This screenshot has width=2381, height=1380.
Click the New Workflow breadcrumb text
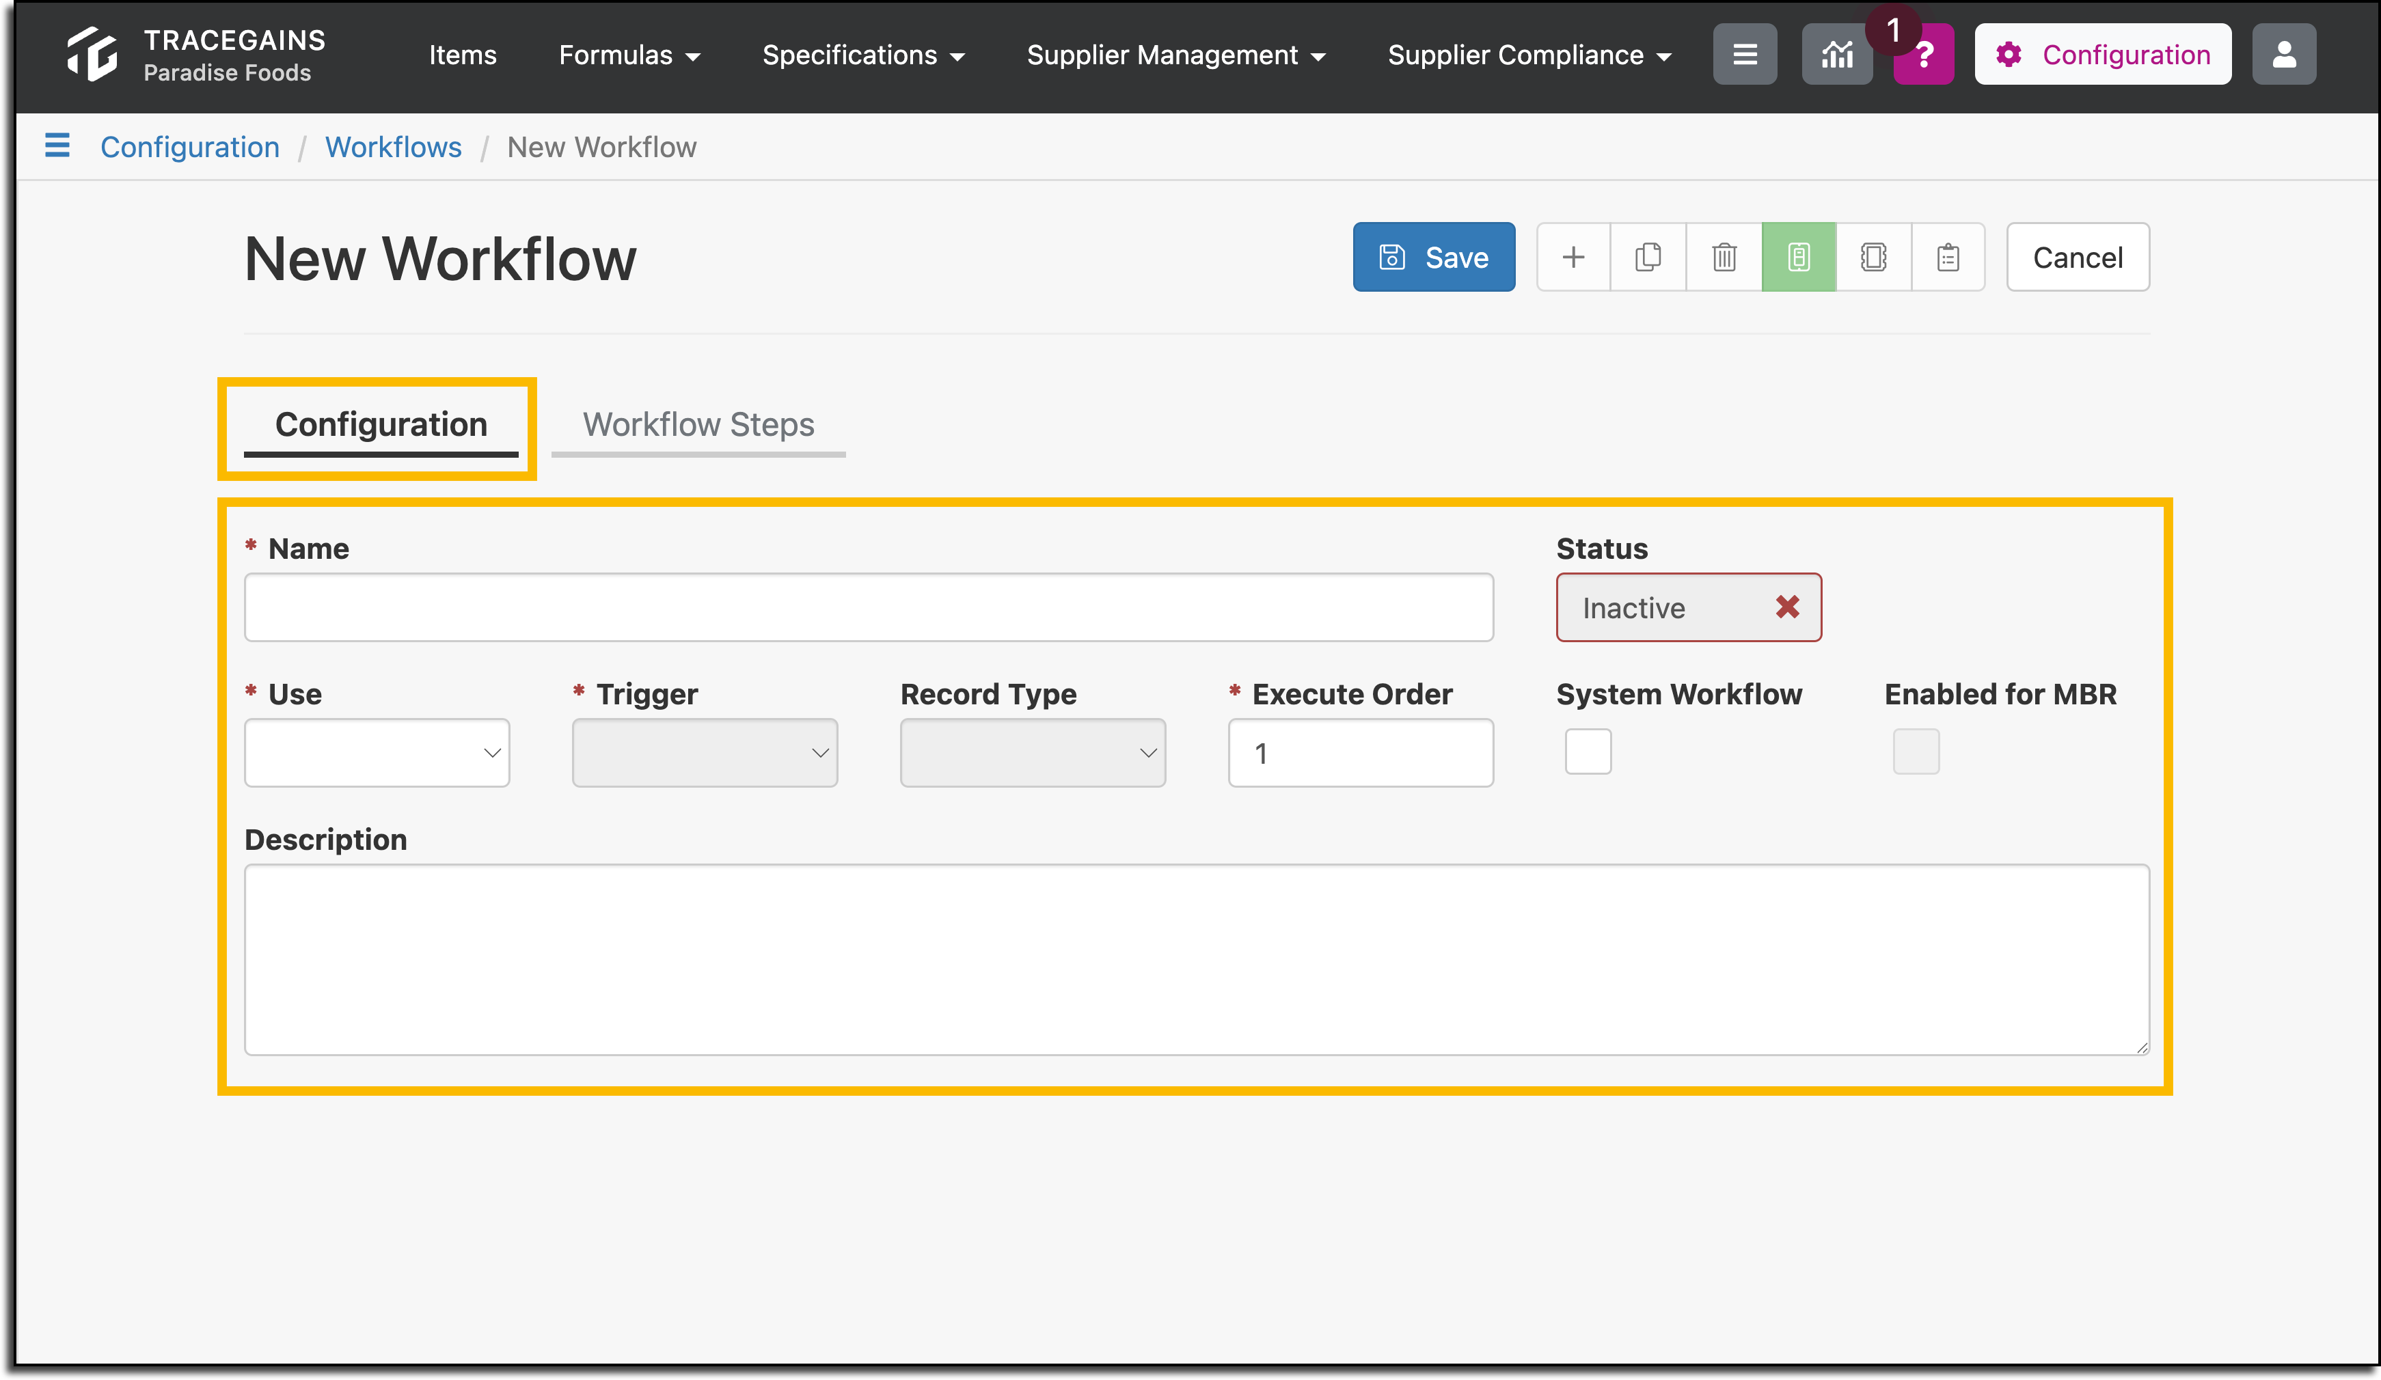coord(602,148)
